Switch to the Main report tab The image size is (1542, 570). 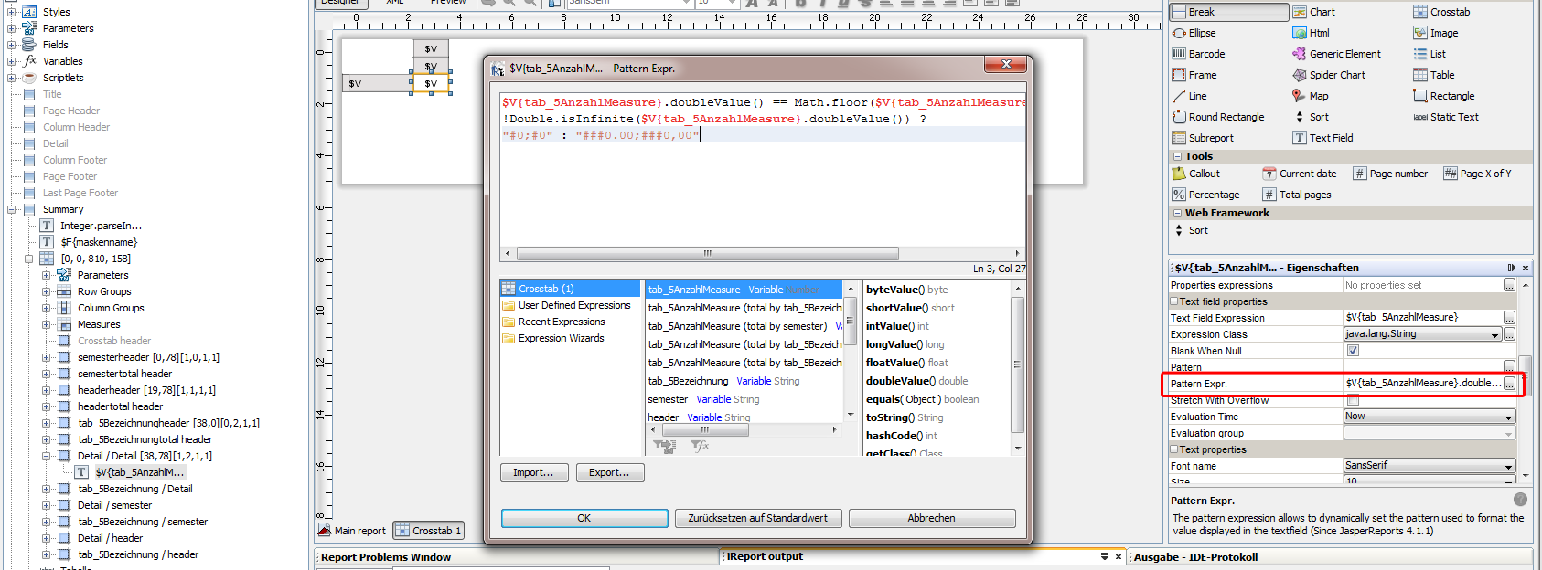[x=352, y=531]
